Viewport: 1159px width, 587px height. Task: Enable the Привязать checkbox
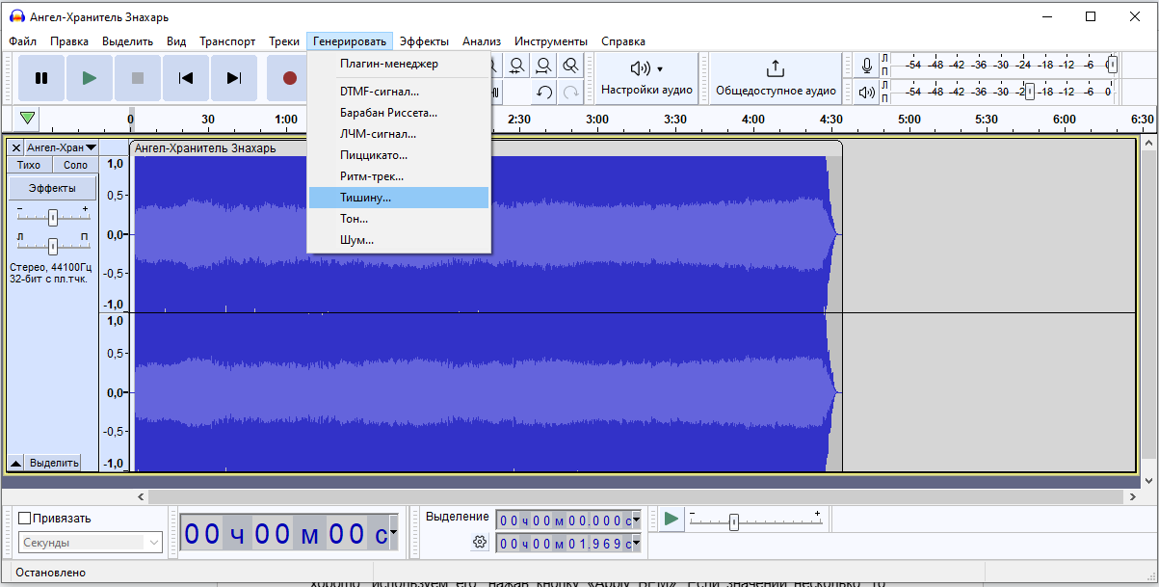click(x=24, y=518)
